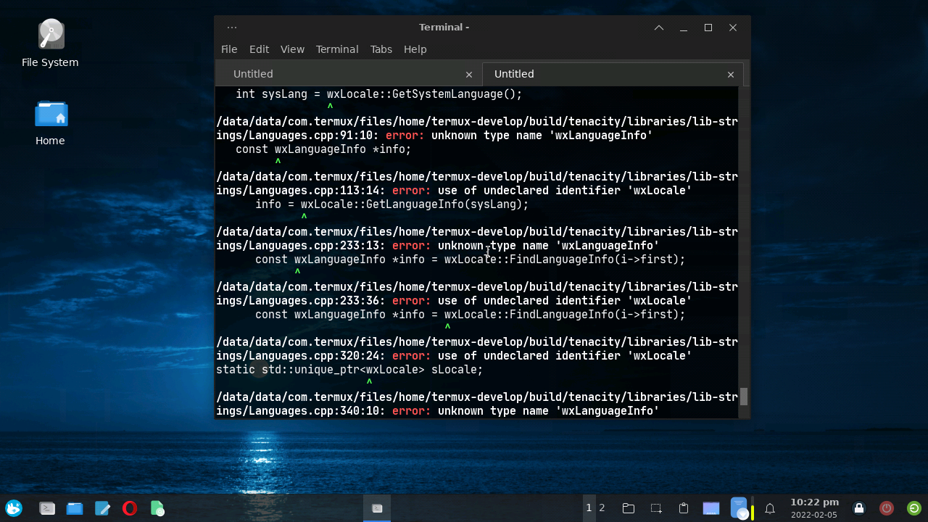Click the Terminal window button in the taskbar
Viewport: 928px width, 522px height.
(377, 507)
